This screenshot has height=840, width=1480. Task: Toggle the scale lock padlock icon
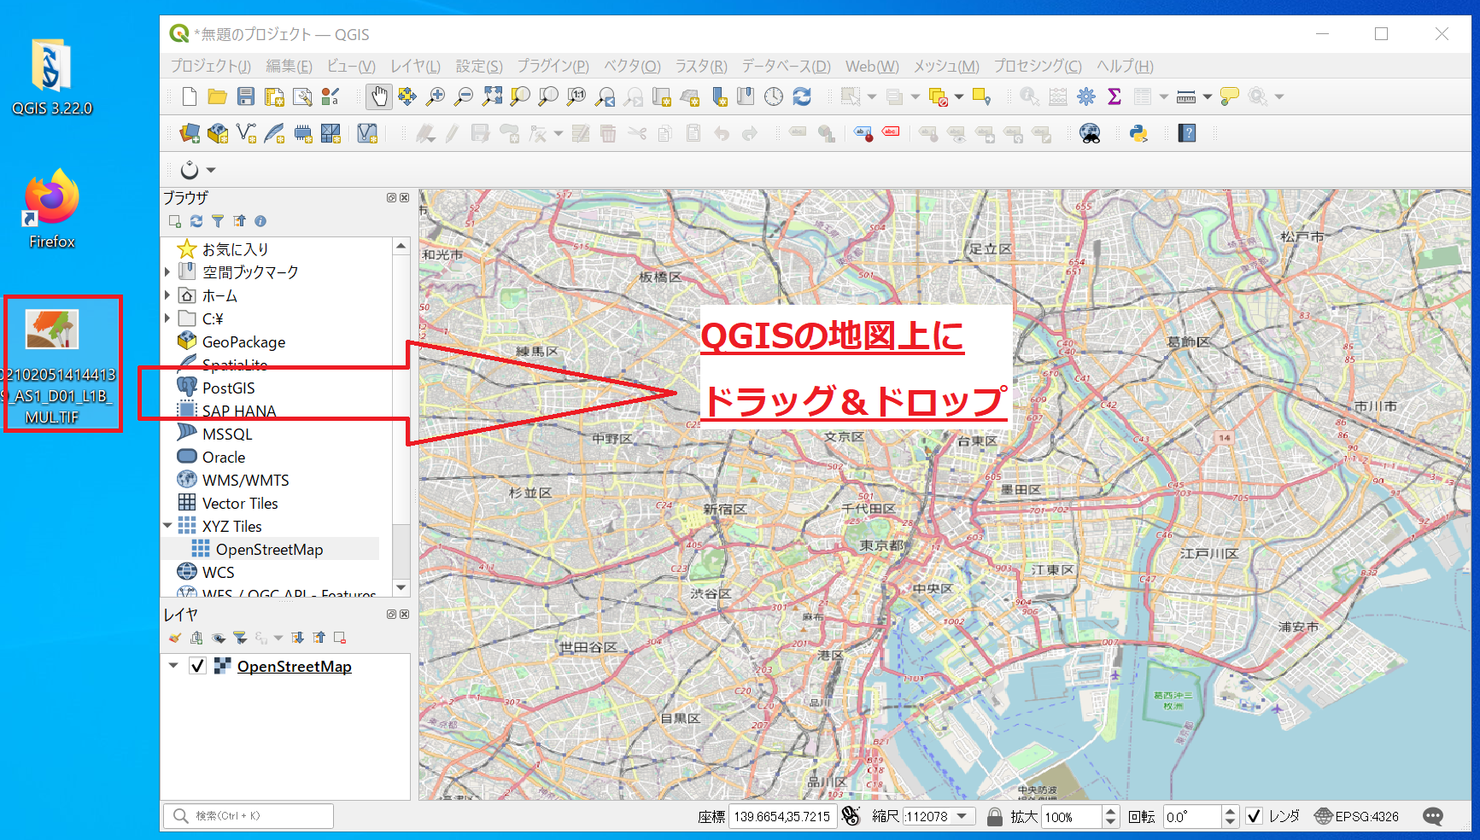pyautogui.click(x=995, y=817)
